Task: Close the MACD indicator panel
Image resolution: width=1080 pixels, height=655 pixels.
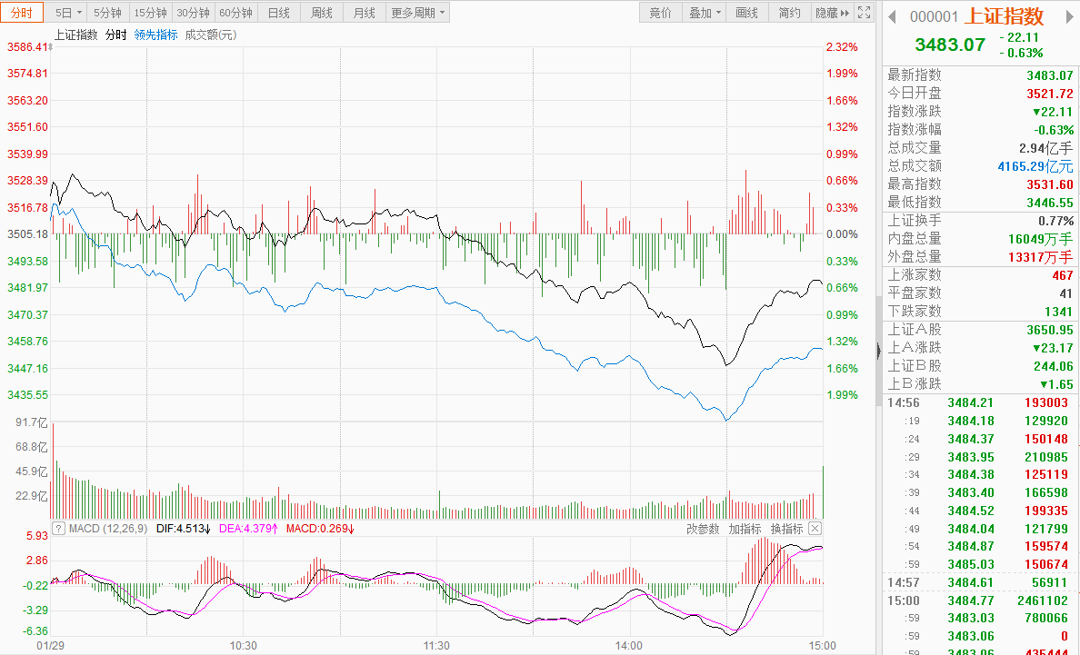Action: pos(815,529)
